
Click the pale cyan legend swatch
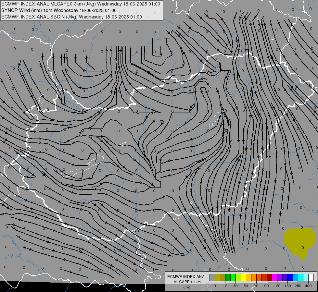pos(306,277)
